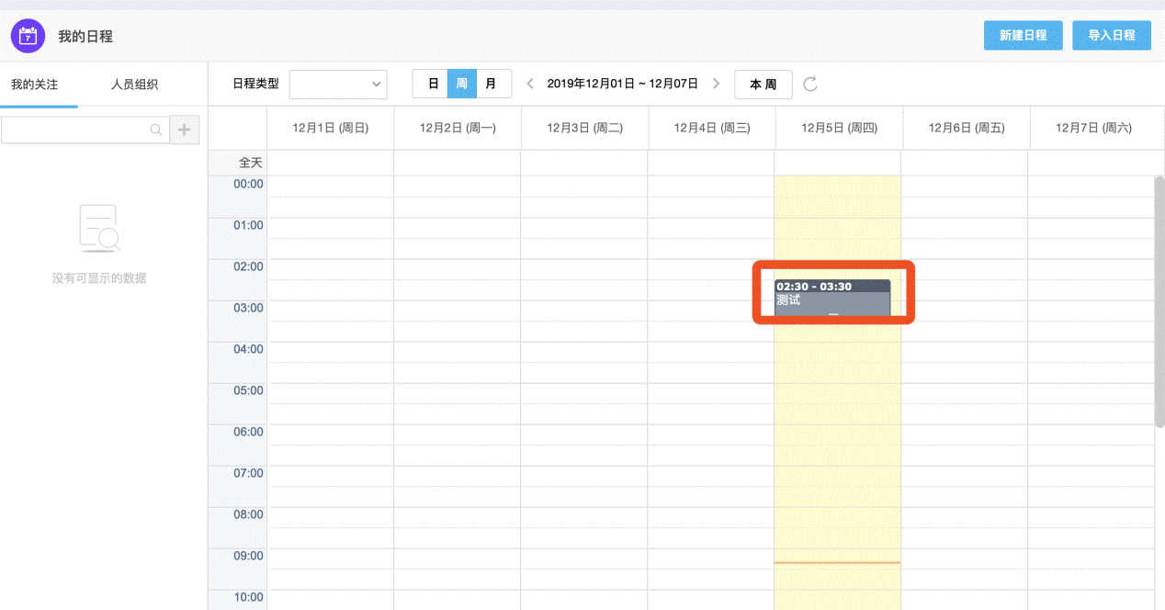The width and height of the screenshot is (1165, 610).
Task: Click the plus icon to add follow
Action: (x=185, y=130)
